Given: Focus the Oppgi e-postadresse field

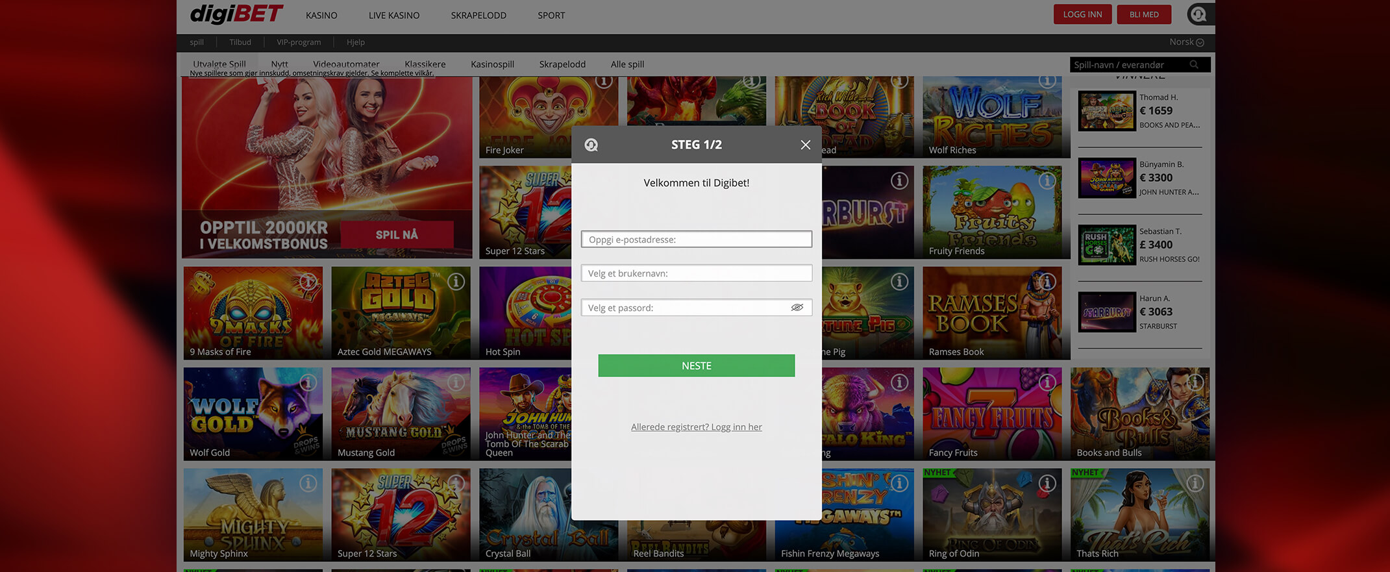Looking at the screenshot, I should coord(697,239).
